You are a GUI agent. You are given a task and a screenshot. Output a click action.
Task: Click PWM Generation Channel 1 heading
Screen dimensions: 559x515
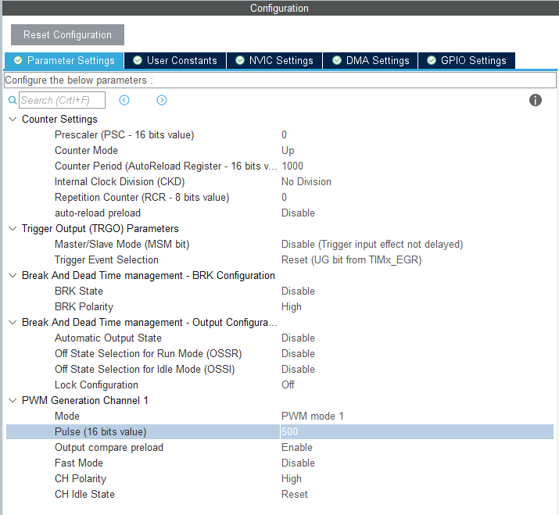click(x=85, y=401)
